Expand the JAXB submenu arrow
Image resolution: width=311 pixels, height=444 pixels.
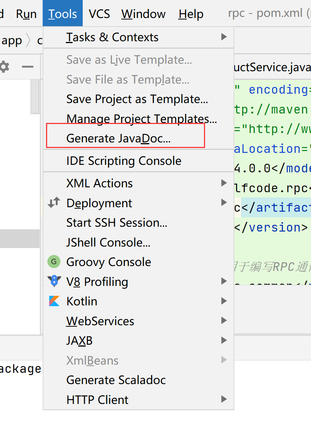click(x=224, y=341)
